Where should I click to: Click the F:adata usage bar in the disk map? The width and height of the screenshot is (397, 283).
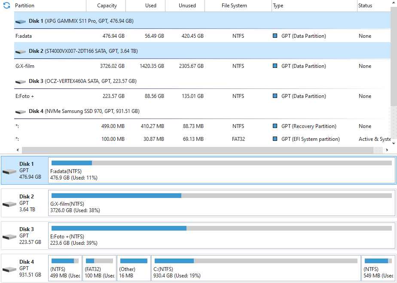point(221,163)
